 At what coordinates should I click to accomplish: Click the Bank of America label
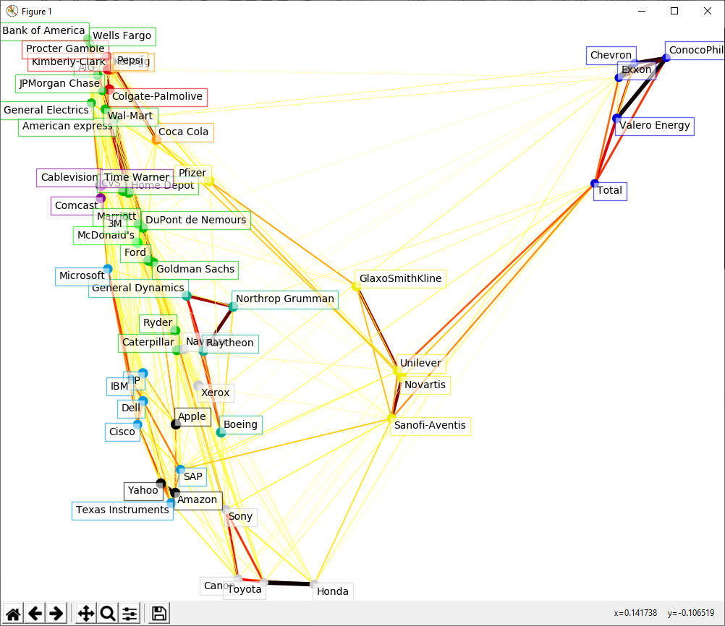coord(44,30)
